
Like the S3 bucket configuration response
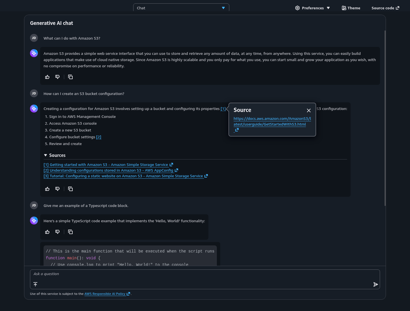(x=47, y=189)
